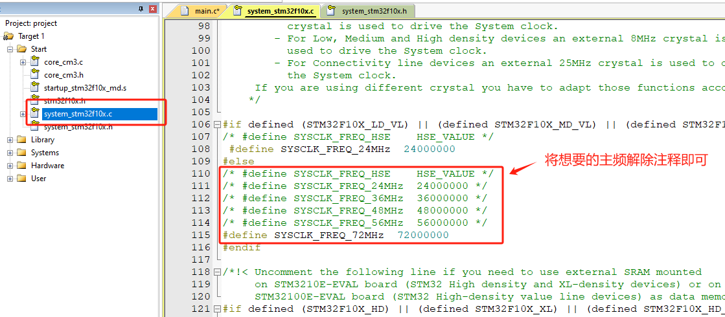Viewport: 725px width, 317px height.
Task: Click the Library folder icon
Action: tap(22, 140)
